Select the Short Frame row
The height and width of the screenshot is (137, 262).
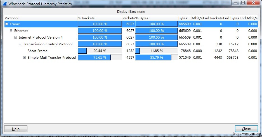click(37, 51)
